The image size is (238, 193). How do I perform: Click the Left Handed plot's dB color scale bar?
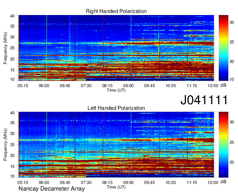click(223, 145)
